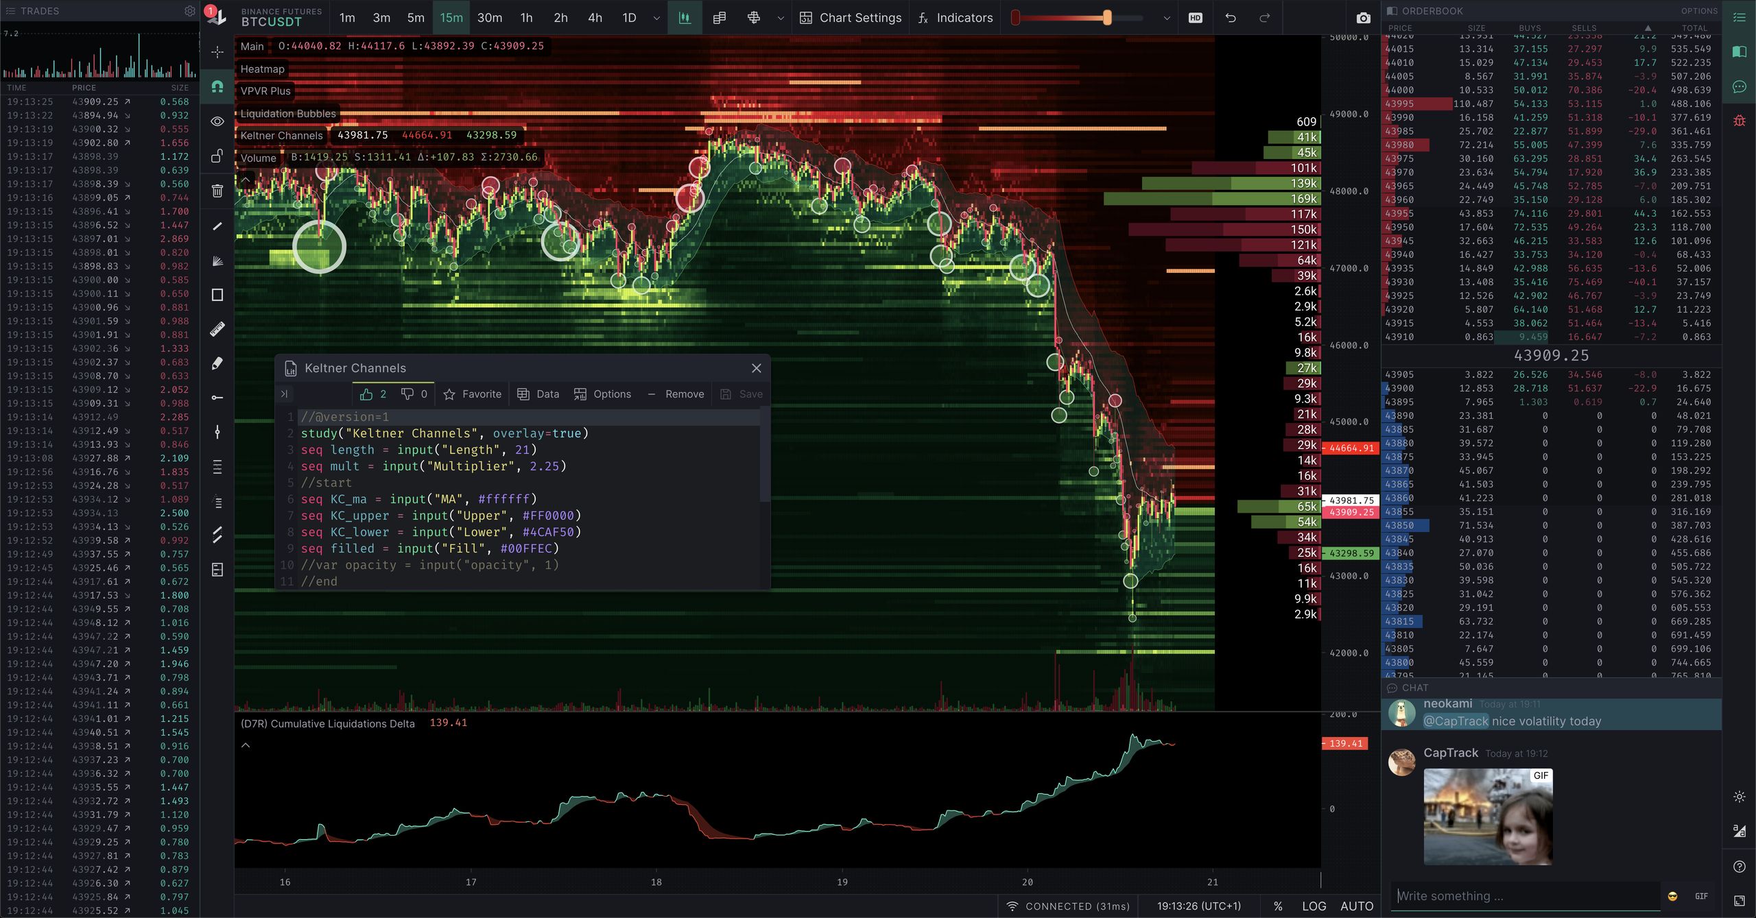Select the candlestick chart type icon
The height and width of the screenshot is (918, 1756).
coord(684,18)
